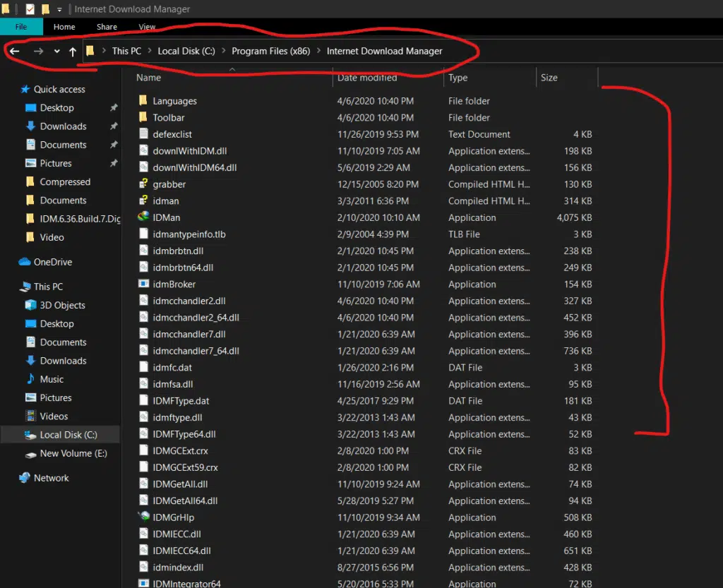
Task: Select the idman help file icon
Action: tap(143, 200)
